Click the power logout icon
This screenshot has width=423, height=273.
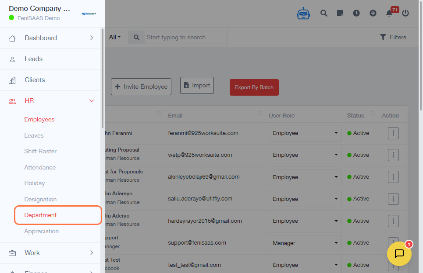pos(405,13)
